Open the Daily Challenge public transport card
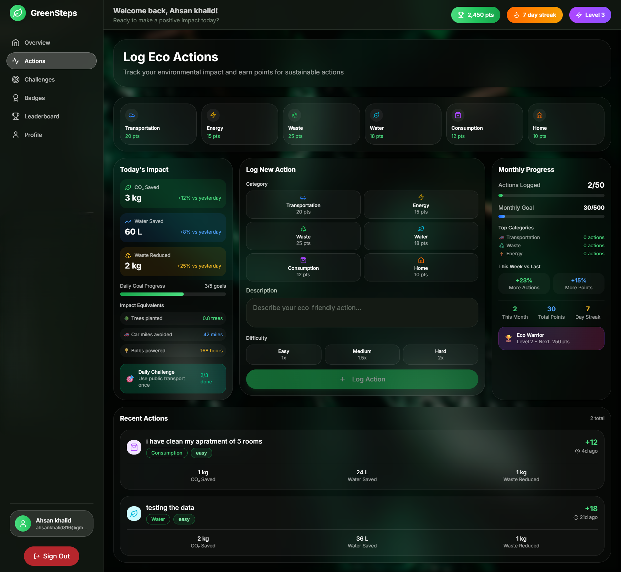 (x=173, y=378)
